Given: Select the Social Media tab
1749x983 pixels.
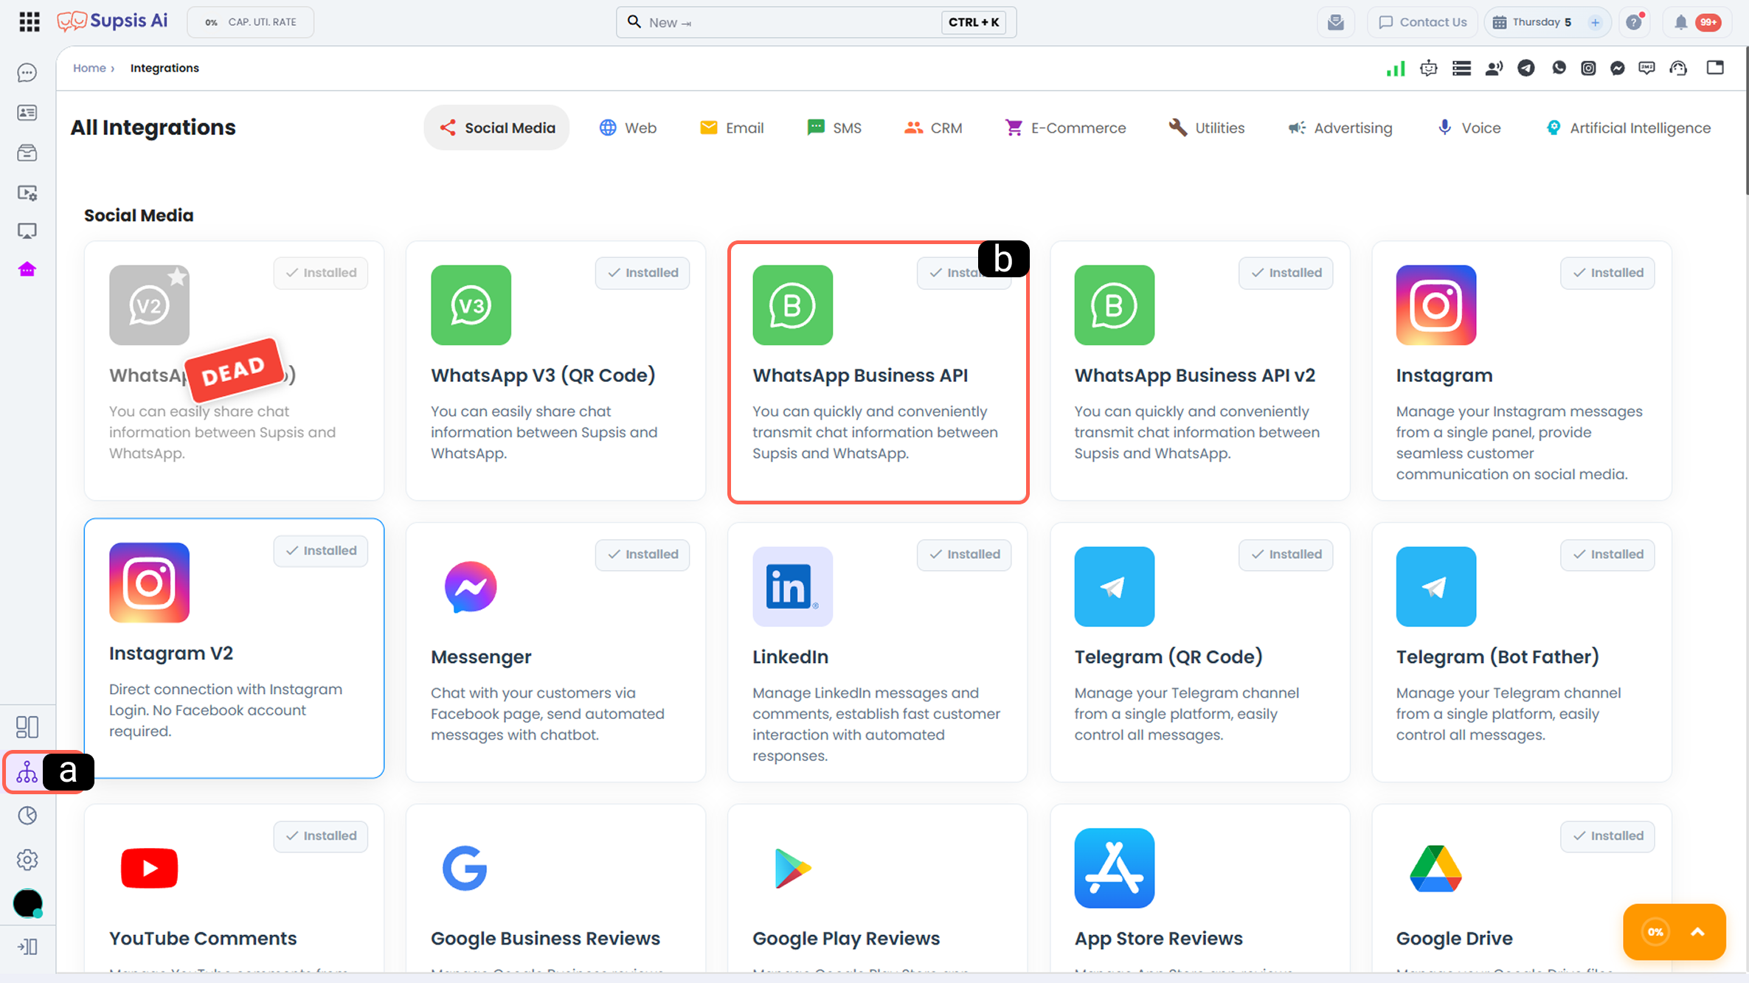Looking at the screenshot, I should click(496, 128).
